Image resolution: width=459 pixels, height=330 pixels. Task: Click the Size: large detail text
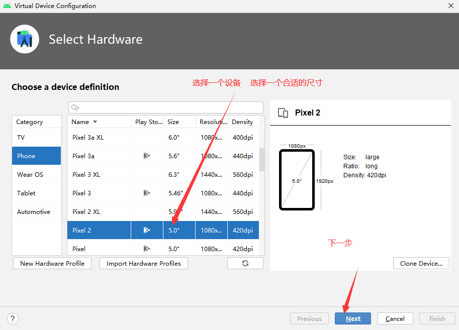(361, 157)
